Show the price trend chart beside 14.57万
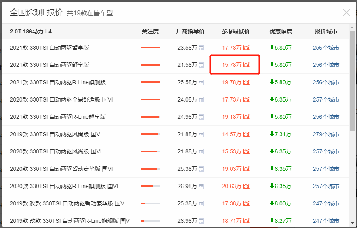This screenshot has height=228, width=357. (246, 134)
